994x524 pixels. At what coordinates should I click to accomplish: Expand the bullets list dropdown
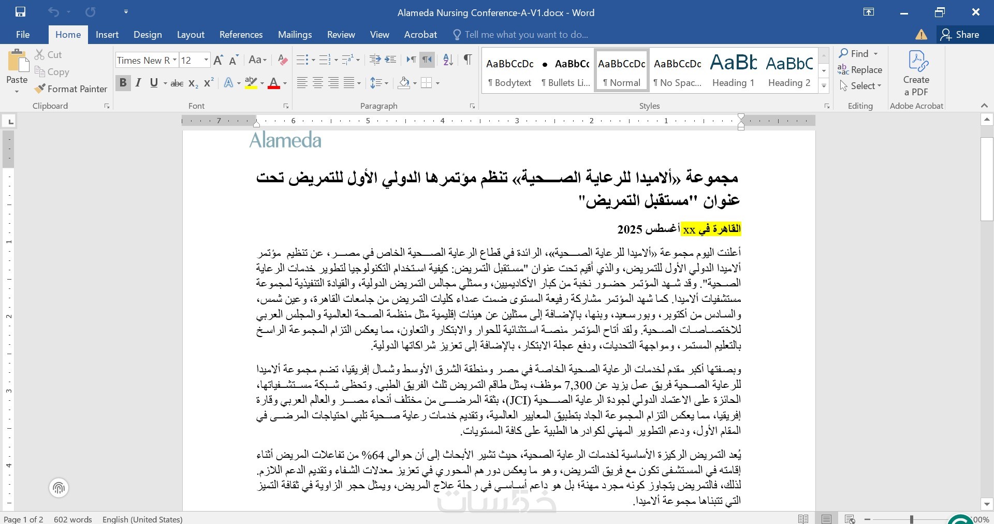click(x=313, y=60)
